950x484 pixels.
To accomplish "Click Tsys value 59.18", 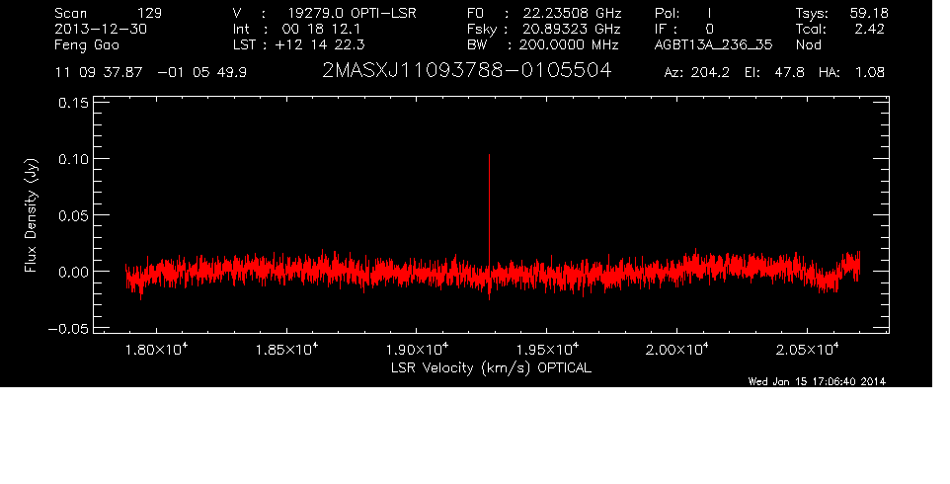I will pyautogui.click(x=869, y=13).
